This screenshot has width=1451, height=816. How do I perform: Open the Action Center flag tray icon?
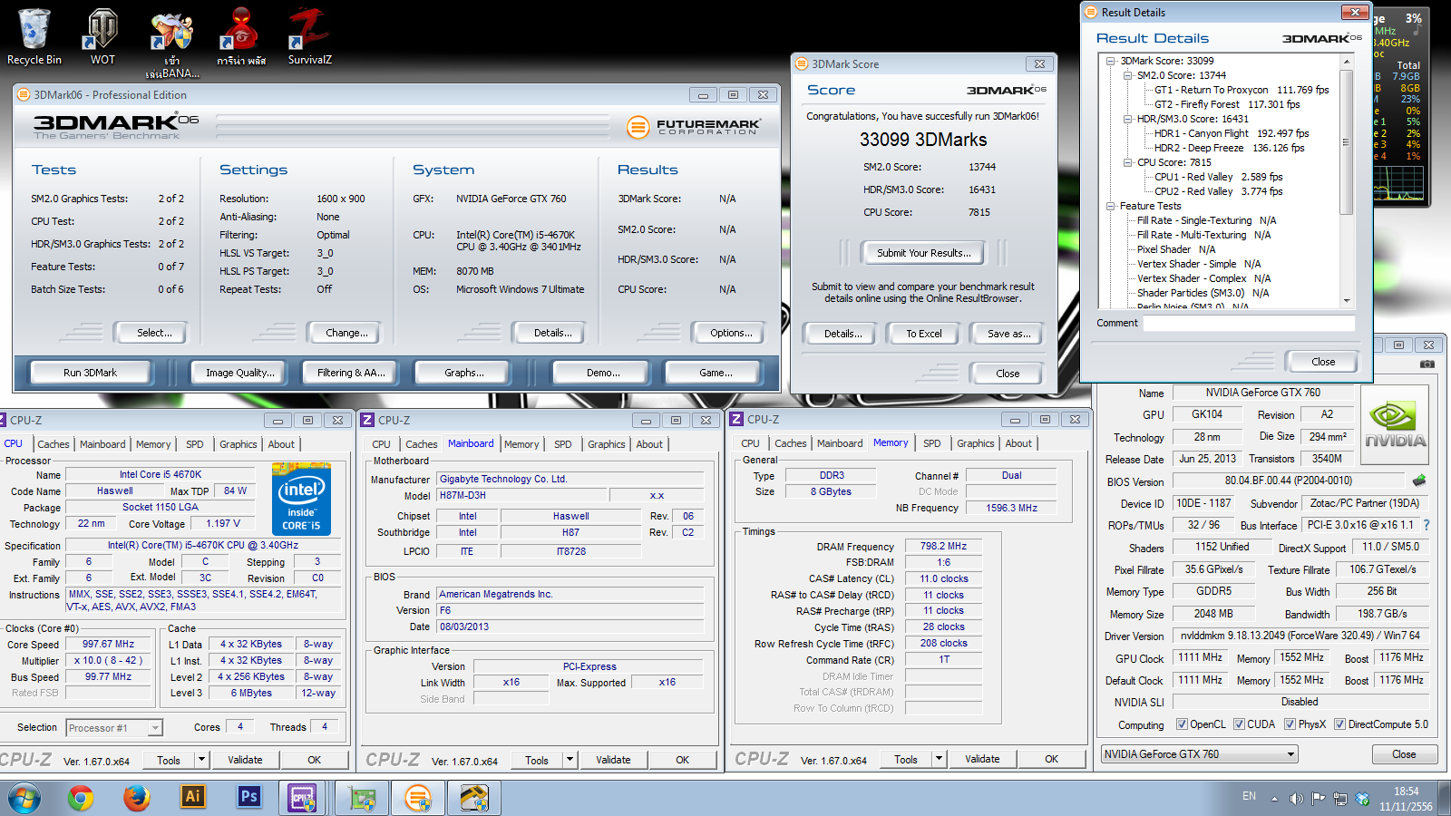(x=1318, y=799)
